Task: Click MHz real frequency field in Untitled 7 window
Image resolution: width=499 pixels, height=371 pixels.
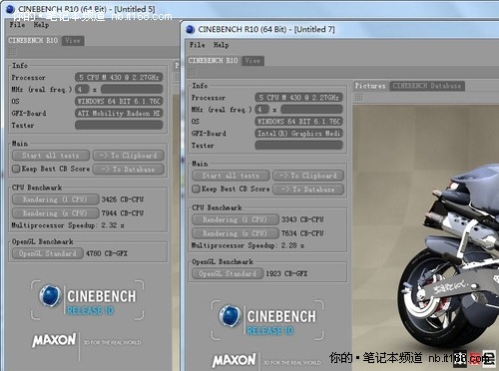Action: 311,109
